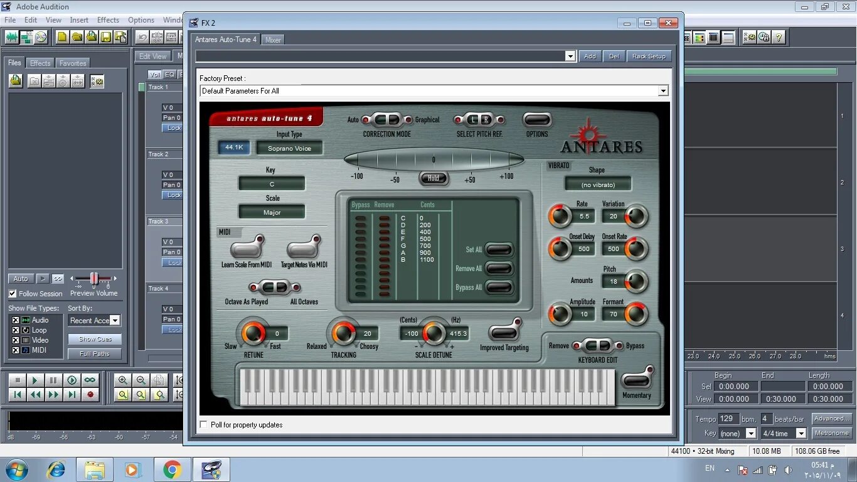Open the FX rack preset dropdown arrow

(x=570, y=56)
